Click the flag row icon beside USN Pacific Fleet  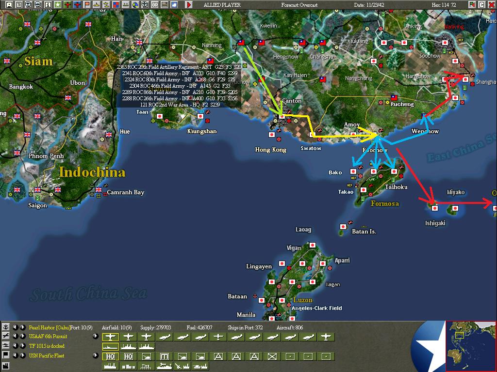click(x=6, y=355)
